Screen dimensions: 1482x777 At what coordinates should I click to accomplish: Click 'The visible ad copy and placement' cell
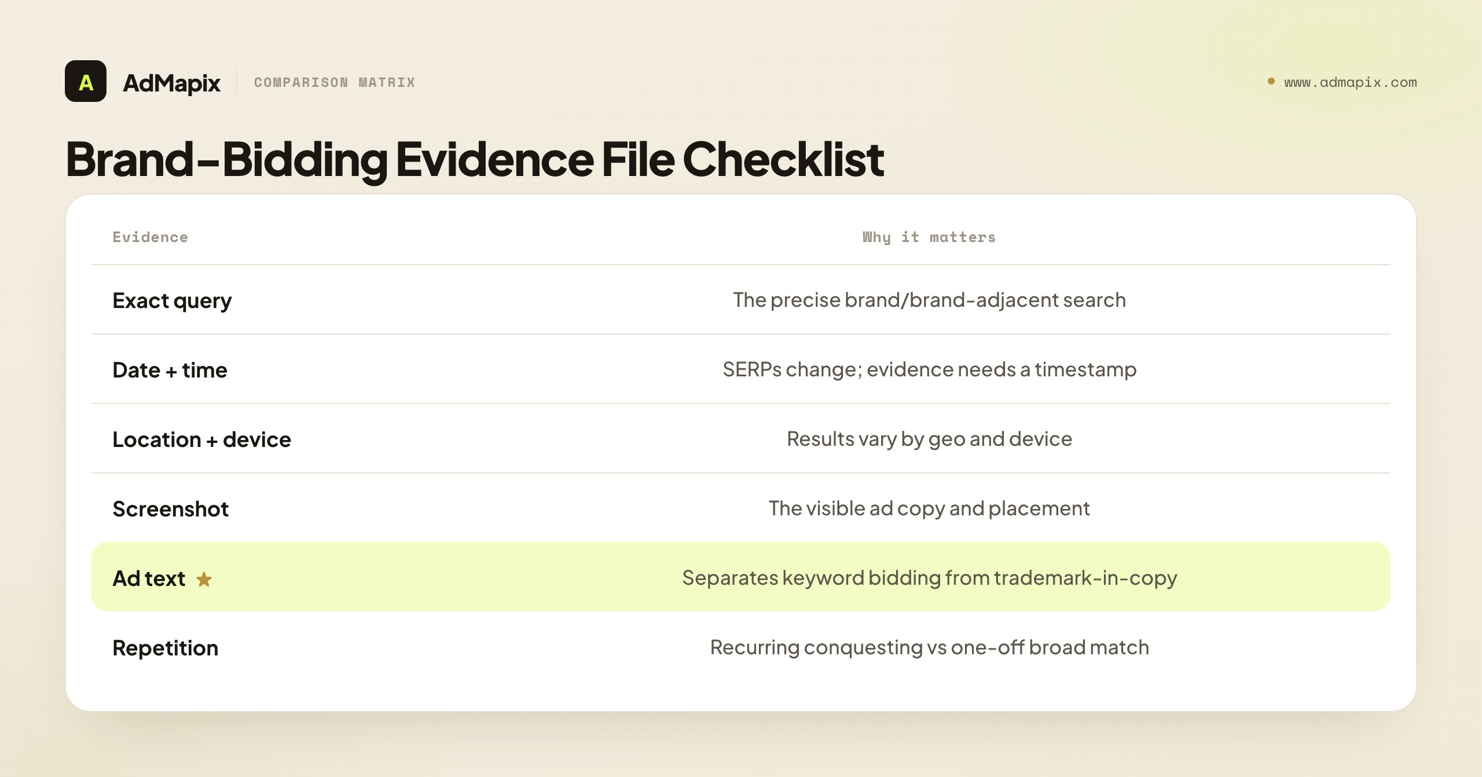coord(929,508)
